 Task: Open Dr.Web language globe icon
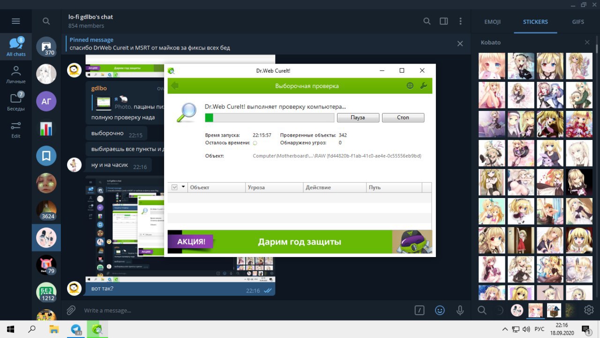click(x=410, y=86)
